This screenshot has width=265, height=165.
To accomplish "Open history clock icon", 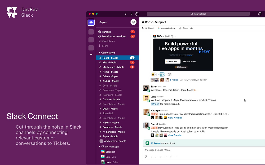I will click(x=137, y=14).
